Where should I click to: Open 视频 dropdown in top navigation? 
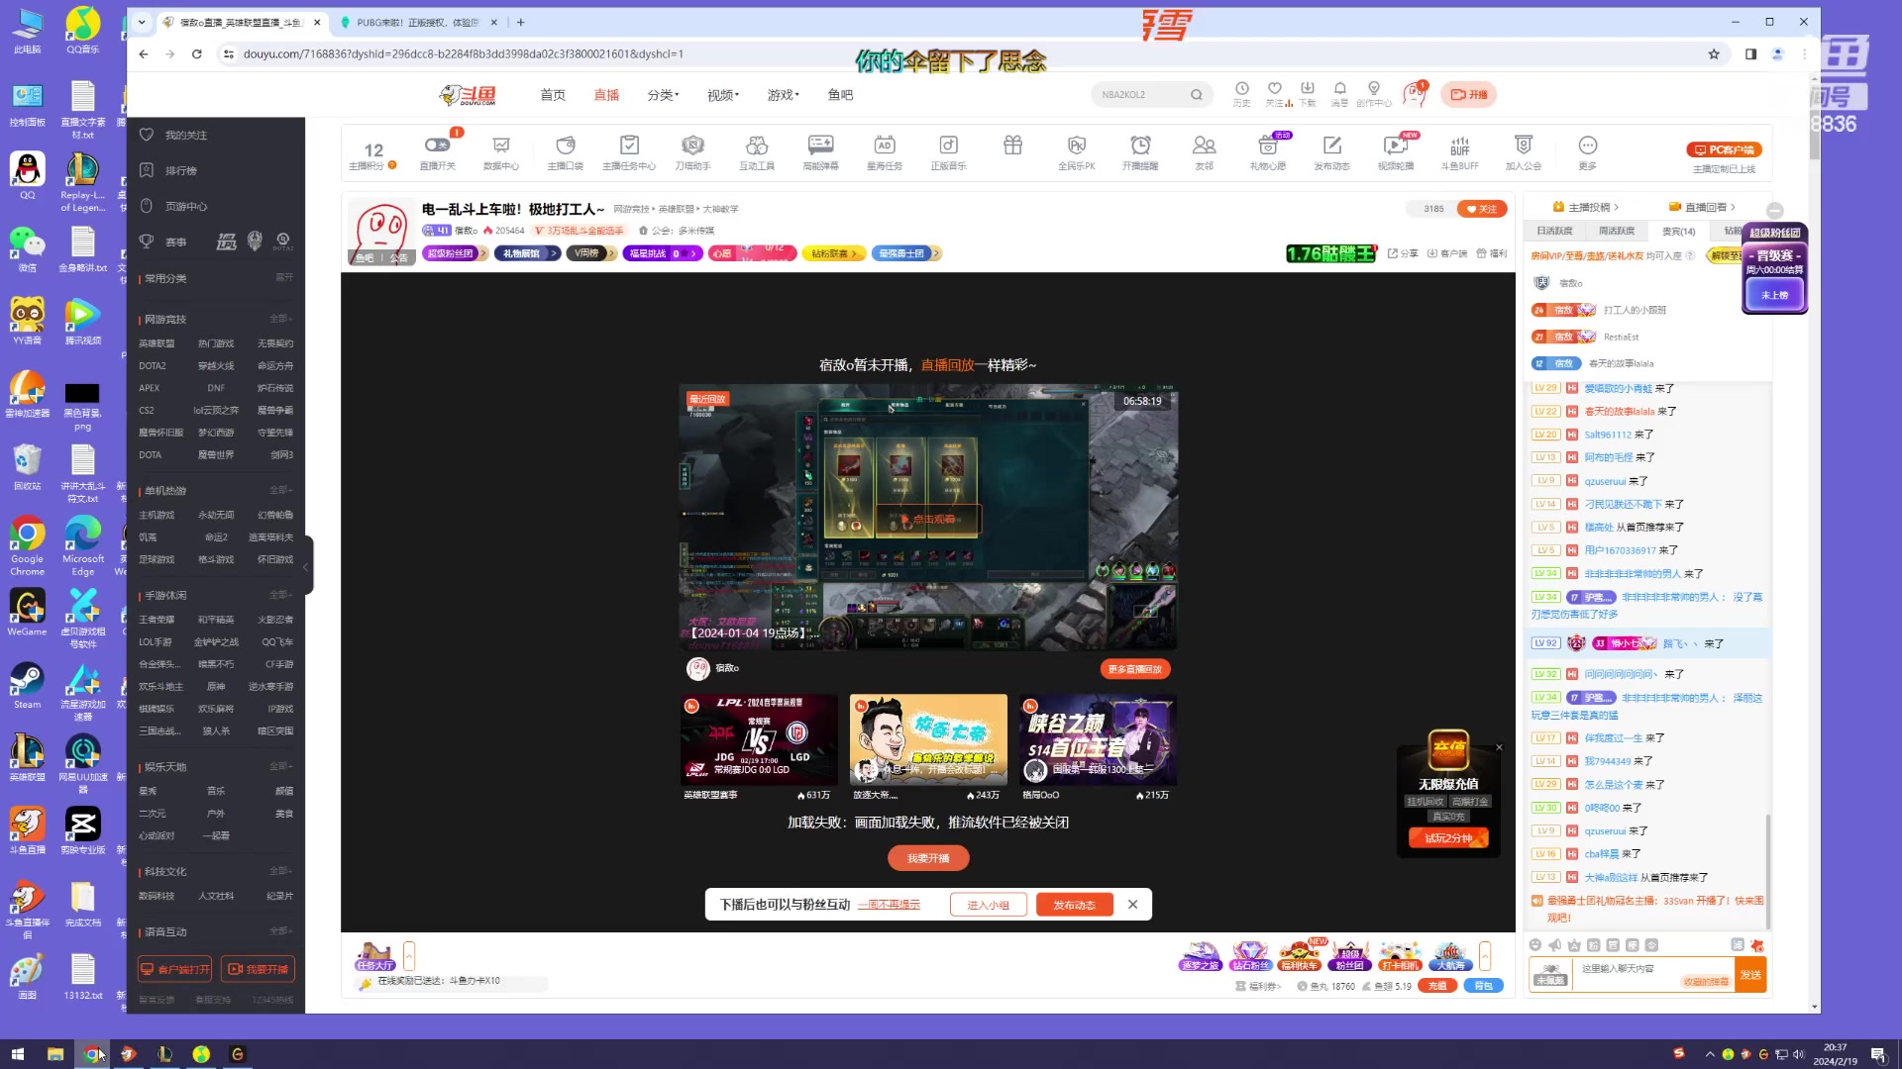(x=723, y=95)
